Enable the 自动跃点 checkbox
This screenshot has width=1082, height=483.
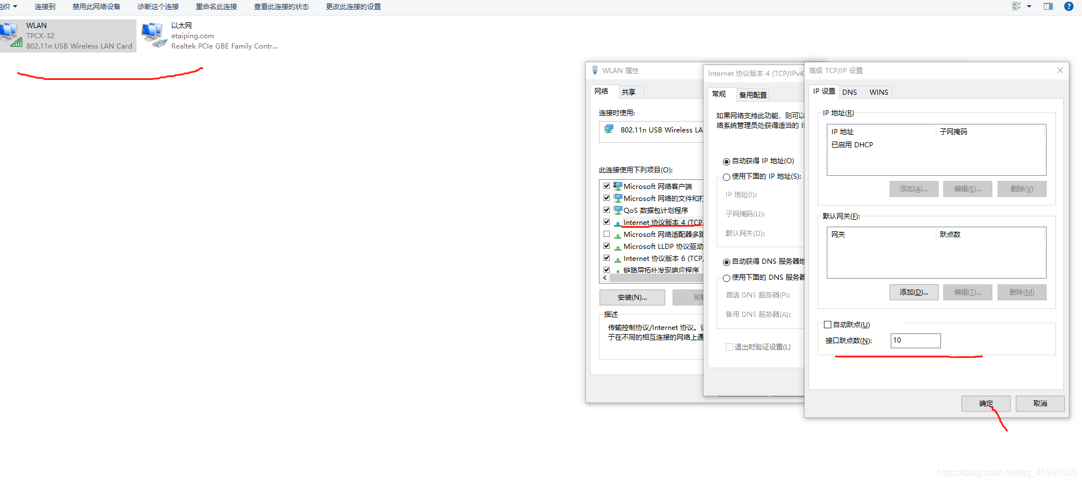[x=827, y=324]
